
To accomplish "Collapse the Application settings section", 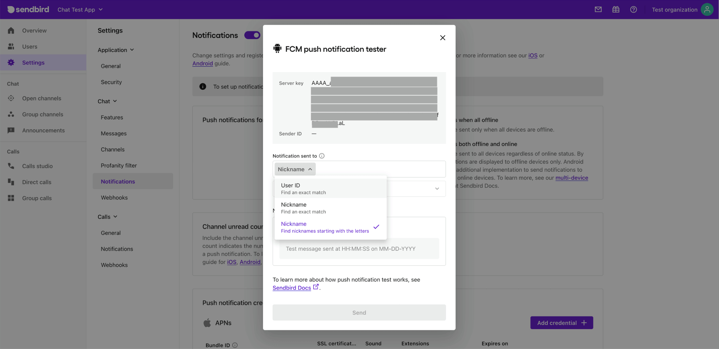I will [116, 50].
